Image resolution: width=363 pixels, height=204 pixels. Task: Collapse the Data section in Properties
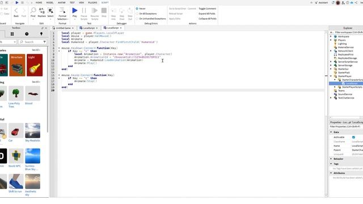331,132
